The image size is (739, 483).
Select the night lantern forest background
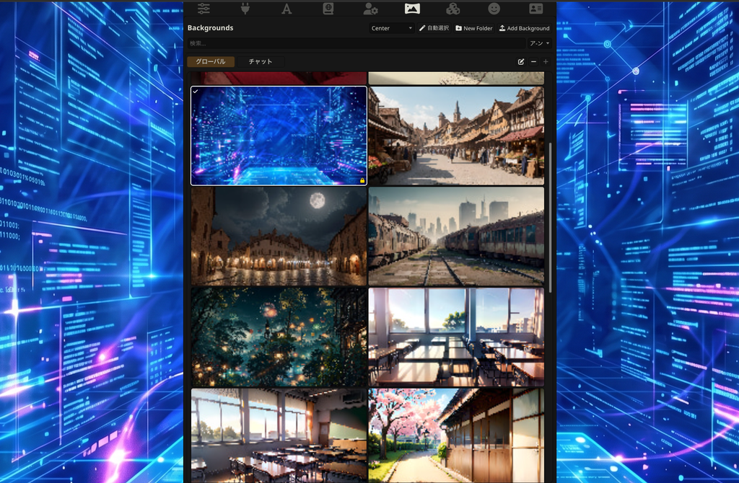(x=279, y=337)
